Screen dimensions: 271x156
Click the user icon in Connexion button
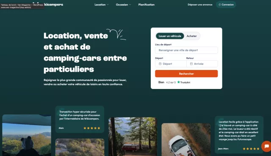click(x=220, y=5)
